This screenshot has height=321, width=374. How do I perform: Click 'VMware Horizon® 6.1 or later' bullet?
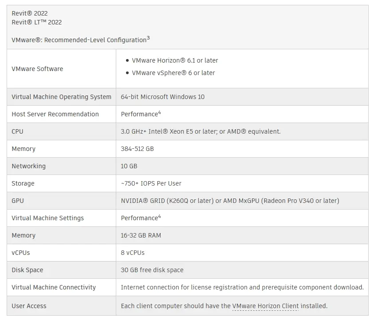coord(175,60)
